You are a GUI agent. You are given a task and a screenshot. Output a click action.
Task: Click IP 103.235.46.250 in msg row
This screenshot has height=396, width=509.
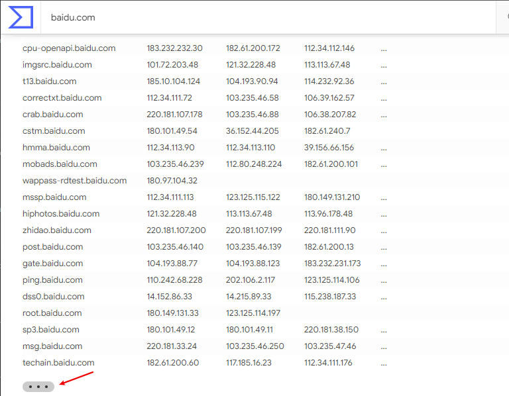point(254,346)
